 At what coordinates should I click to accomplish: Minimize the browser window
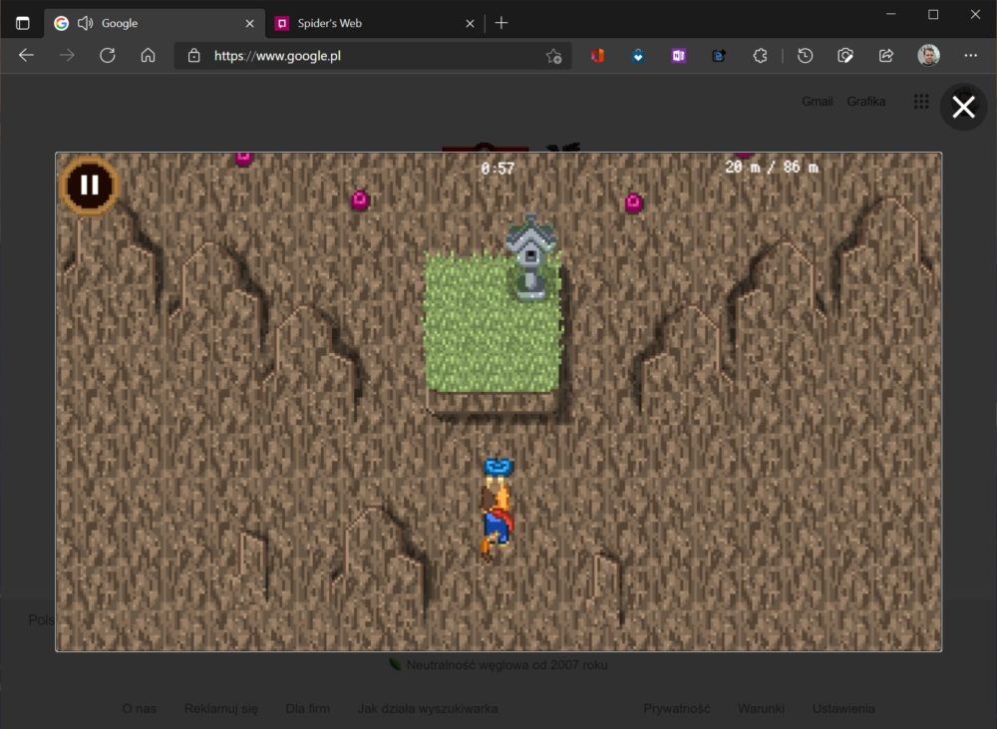(890, 14)
